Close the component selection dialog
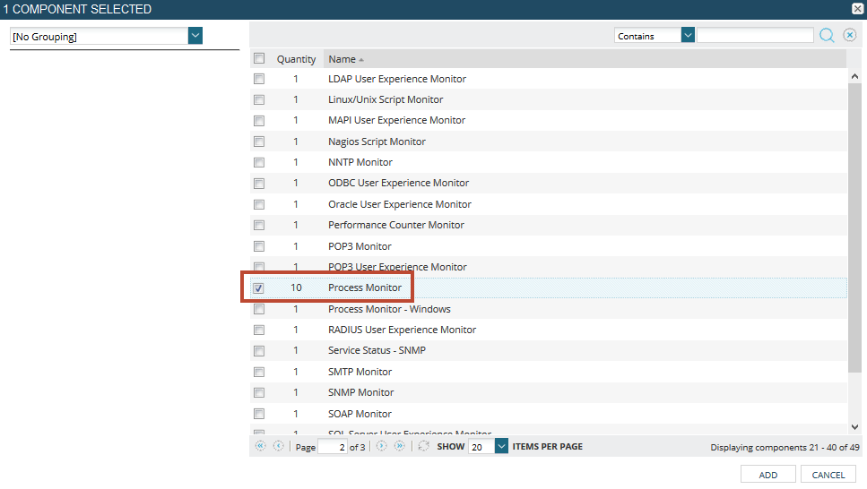Screen dimensions: 867x489 (x=857, y=9)
